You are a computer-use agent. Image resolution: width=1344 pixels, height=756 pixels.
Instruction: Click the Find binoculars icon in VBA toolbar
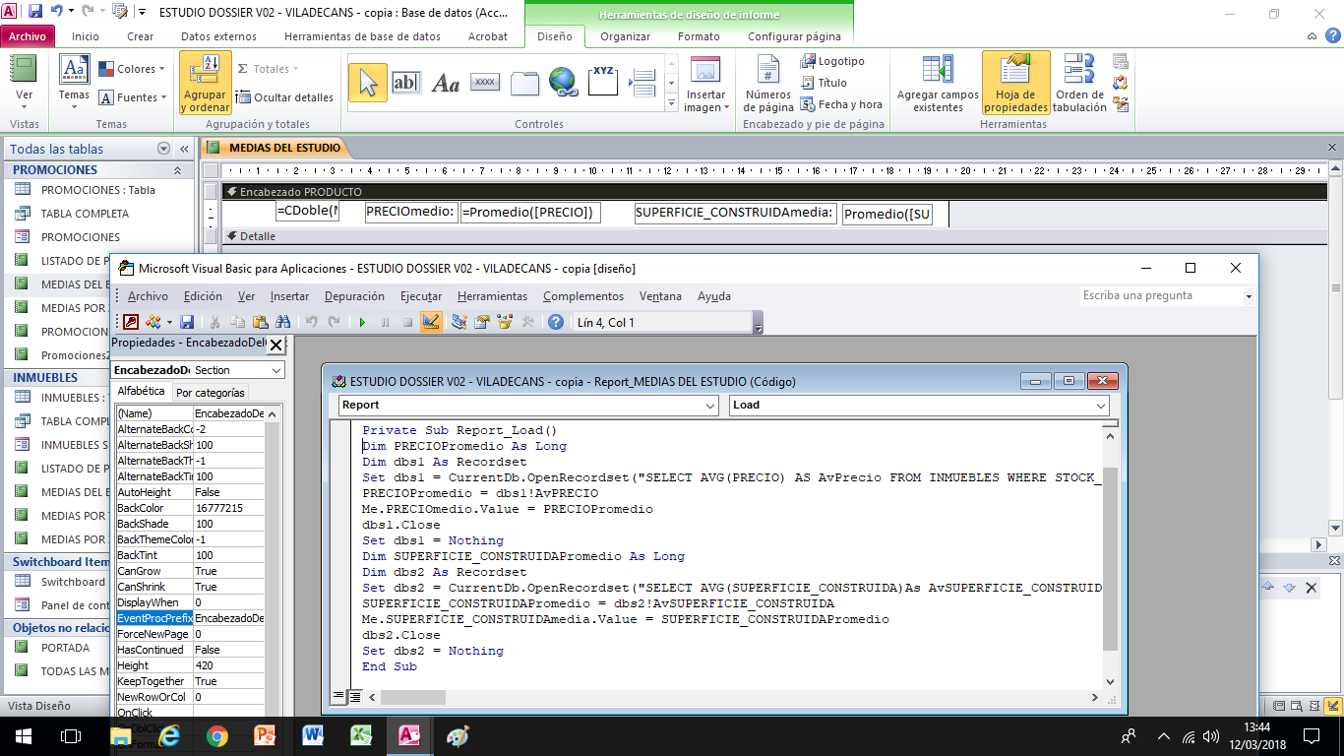(x=283, y=322)
